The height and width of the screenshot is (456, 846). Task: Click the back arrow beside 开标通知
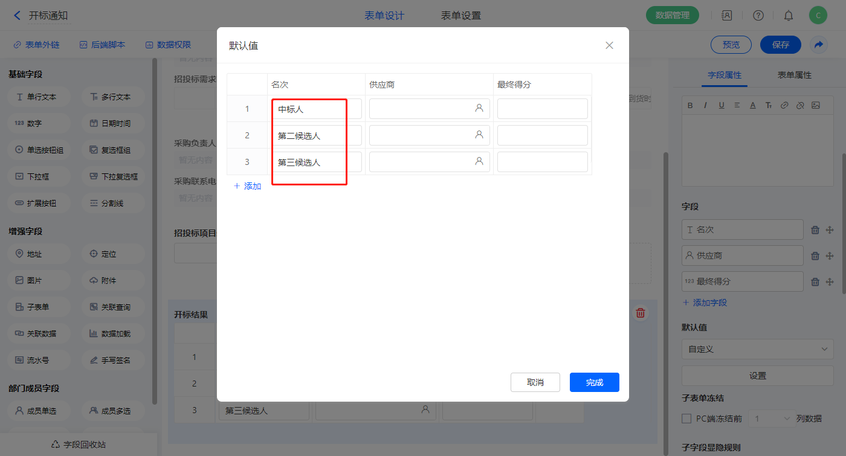(x=17, y=16)
